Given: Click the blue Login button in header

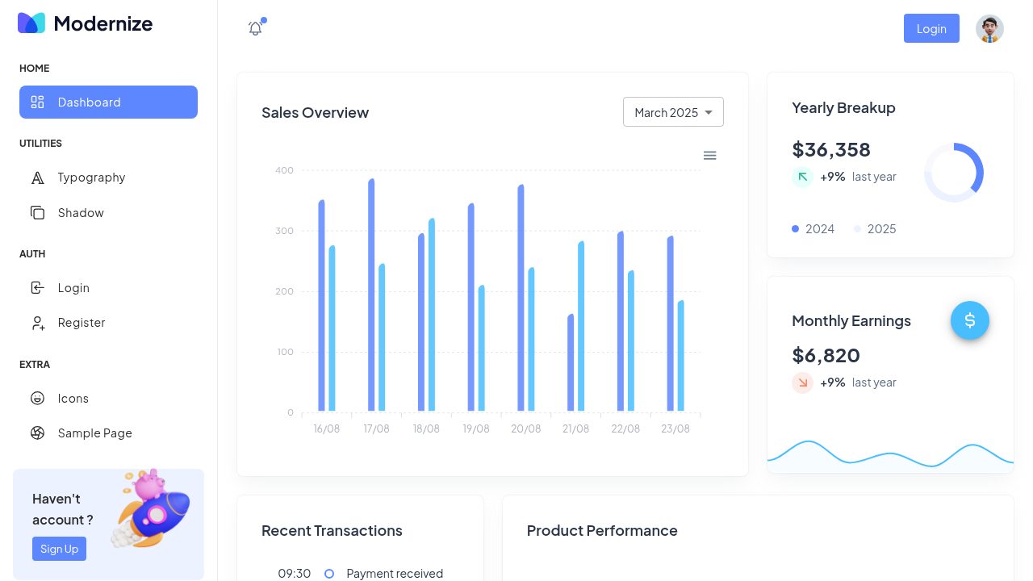Looking at the screenshot, I should pos(931,28).
